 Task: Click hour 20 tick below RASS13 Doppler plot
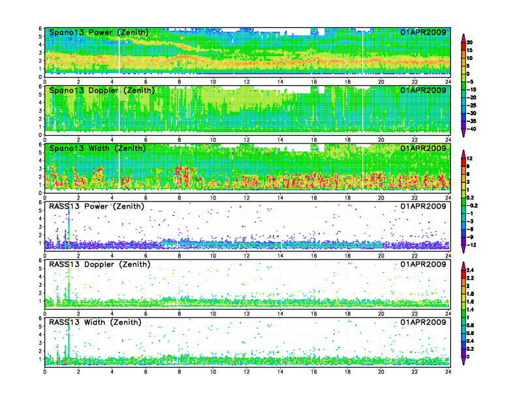pyautogui.click(x=381, y=314)
